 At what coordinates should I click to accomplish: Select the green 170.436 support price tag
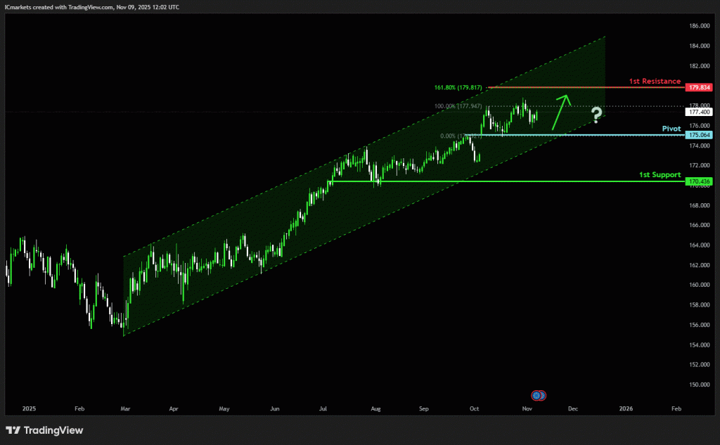click(x=700, y=181)
